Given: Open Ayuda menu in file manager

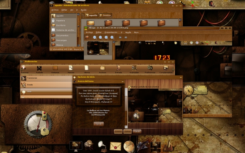Looking at the screenshot, I should click(84, 10).
